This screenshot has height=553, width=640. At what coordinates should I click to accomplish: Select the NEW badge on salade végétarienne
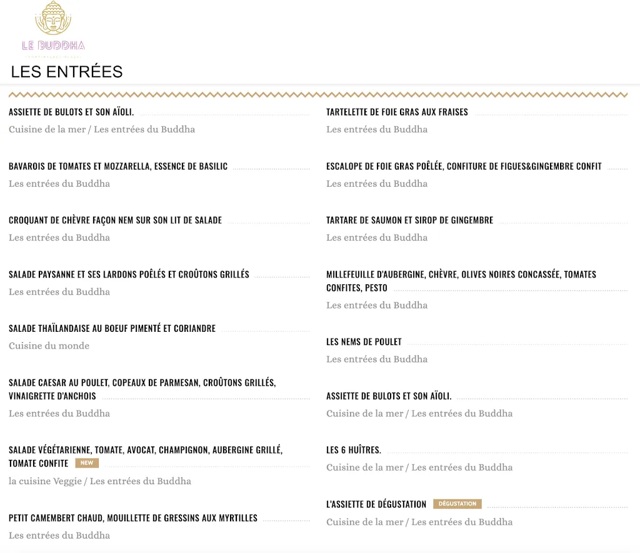[86, 463]
